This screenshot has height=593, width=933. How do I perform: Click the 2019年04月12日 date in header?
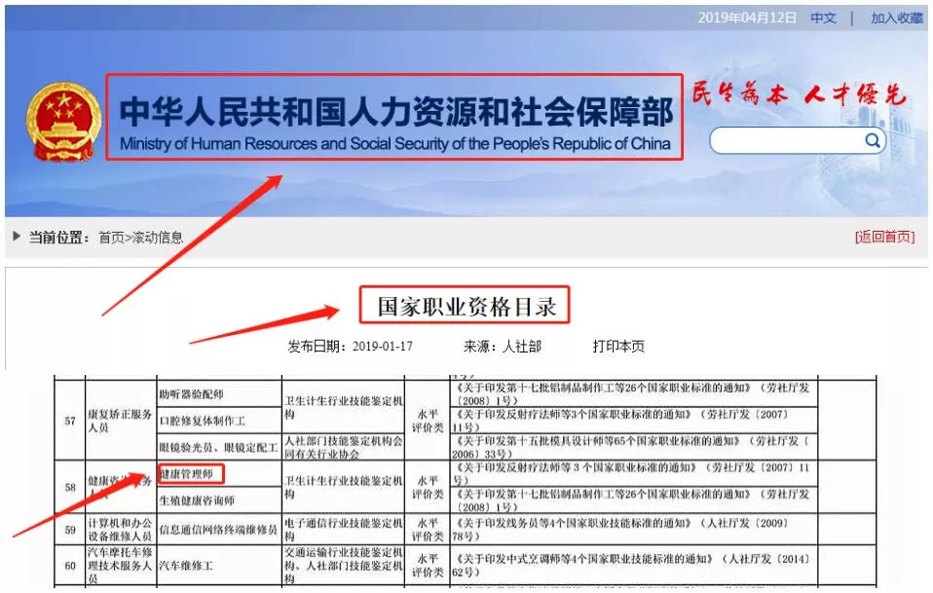(747, 19)
